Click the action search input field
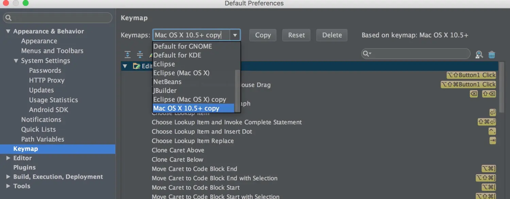This screenshot has height=199, width=510. [x=416, y=54]
